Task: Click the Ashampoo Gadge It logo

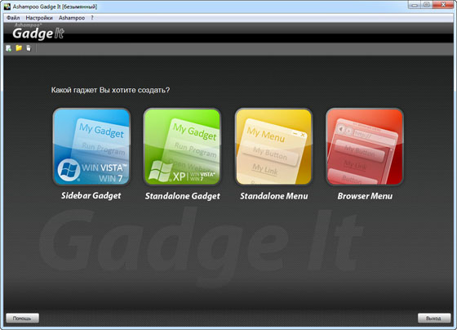Action: tap(38, 32)
